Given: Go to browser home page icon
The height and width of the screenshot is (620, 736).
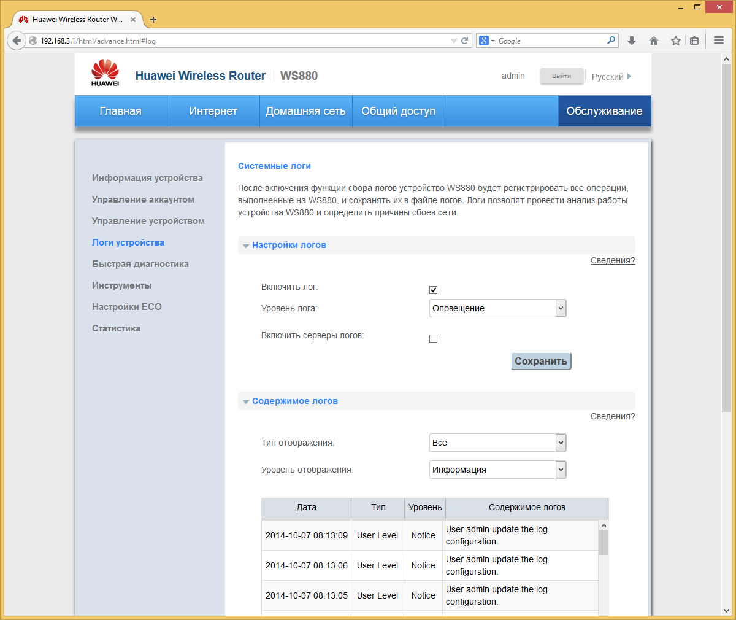Looking at the screenshot, I should point(654,41).
